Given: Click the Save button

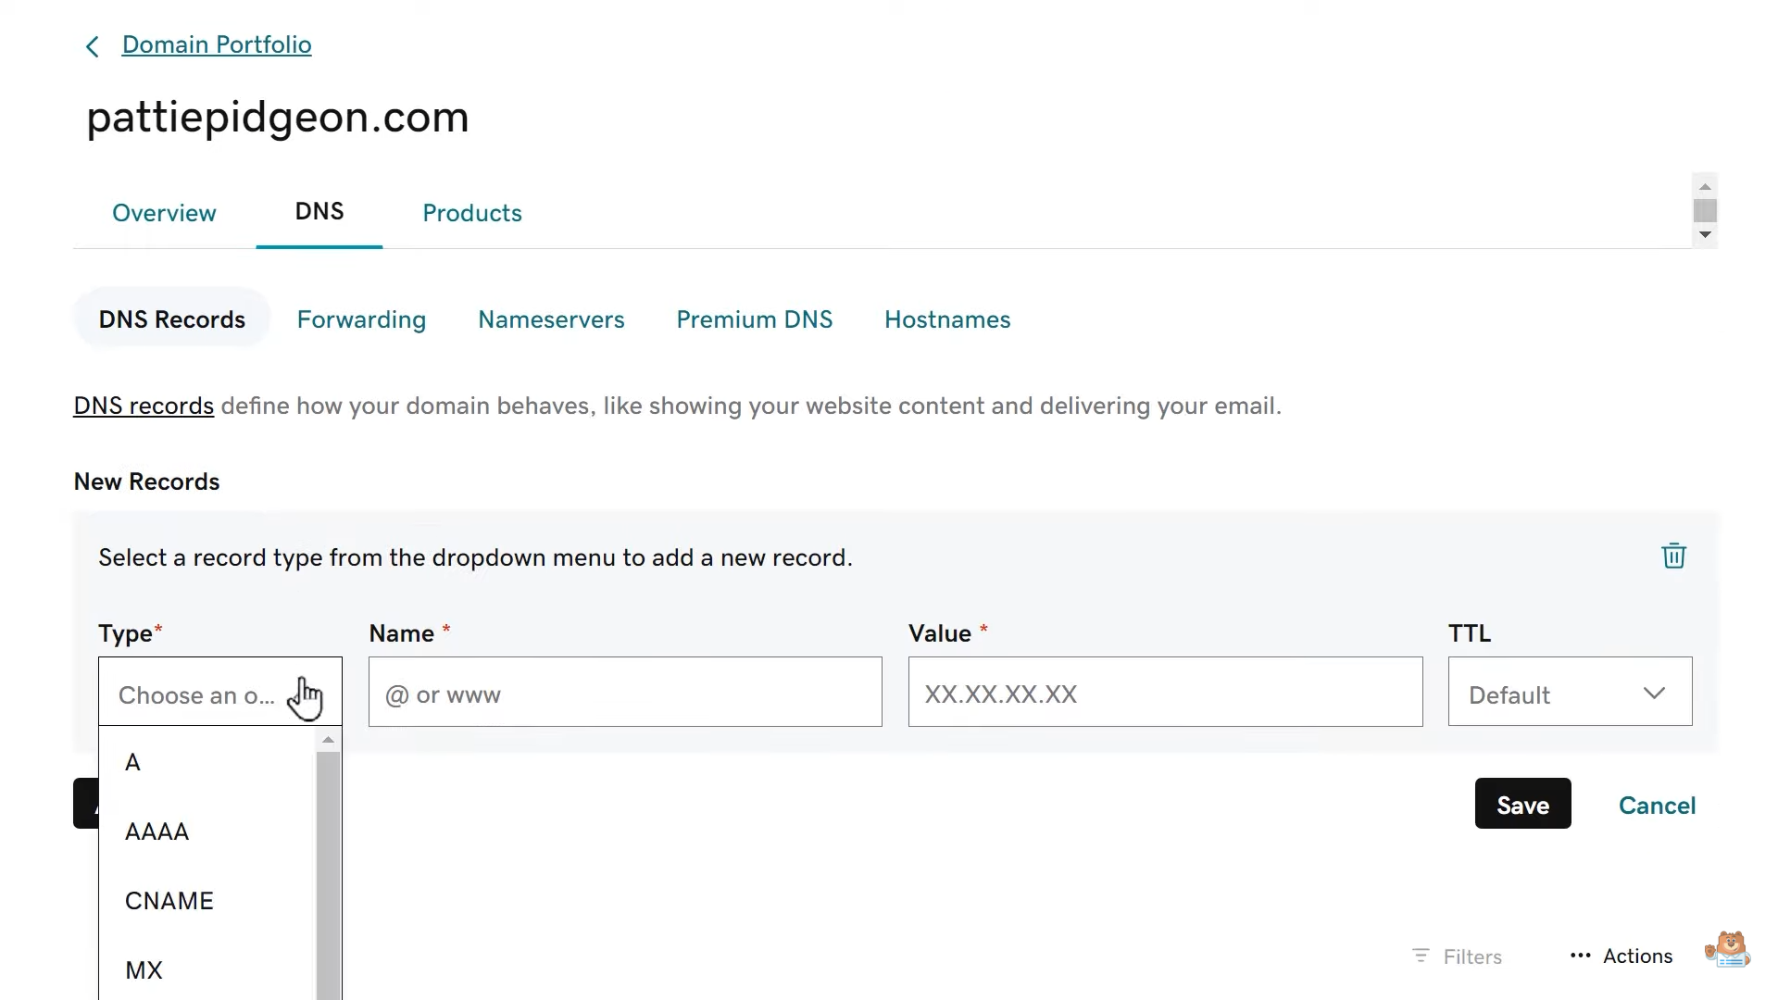Looking at the screenshot, I should click(1521, 804).
